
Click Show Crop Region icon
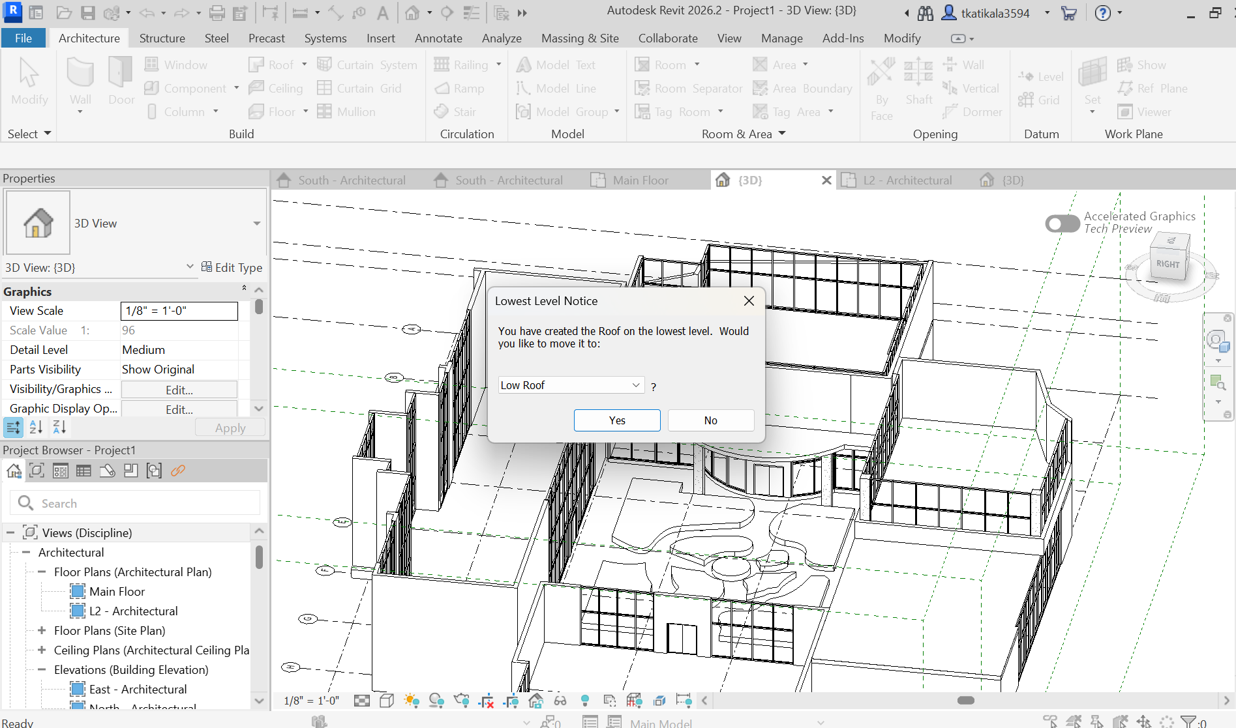[511, 701]
